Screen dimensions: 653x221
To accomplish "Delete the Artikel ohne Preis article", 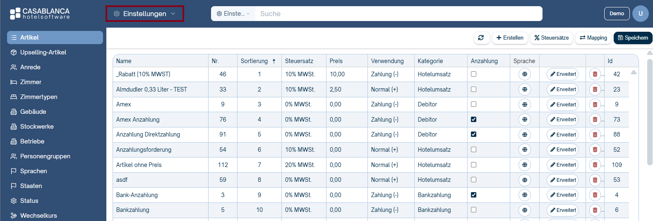I will point(595,165).
